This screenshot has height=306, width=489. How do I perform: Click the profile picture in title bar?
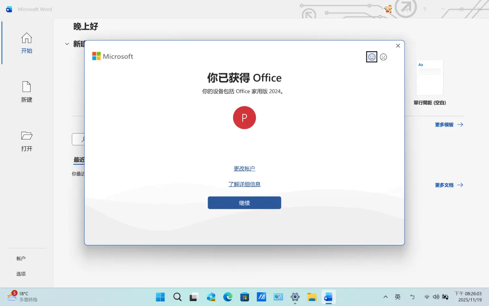point(388,9)
